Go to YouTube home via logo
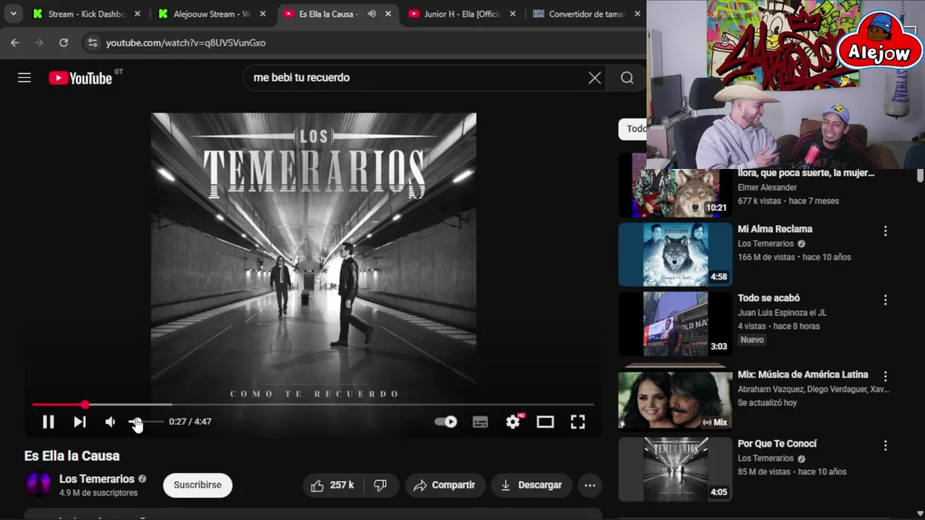 (x=80, y=78)
